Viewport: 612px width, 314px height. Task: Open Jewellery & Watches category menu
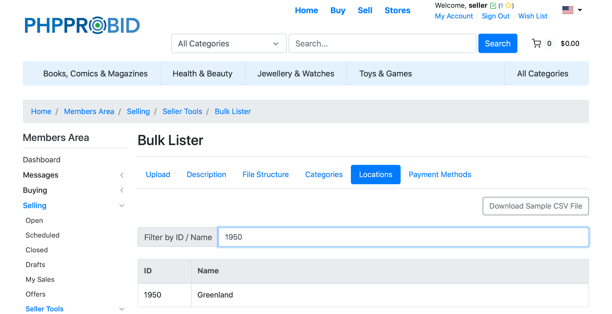point(296,73)
